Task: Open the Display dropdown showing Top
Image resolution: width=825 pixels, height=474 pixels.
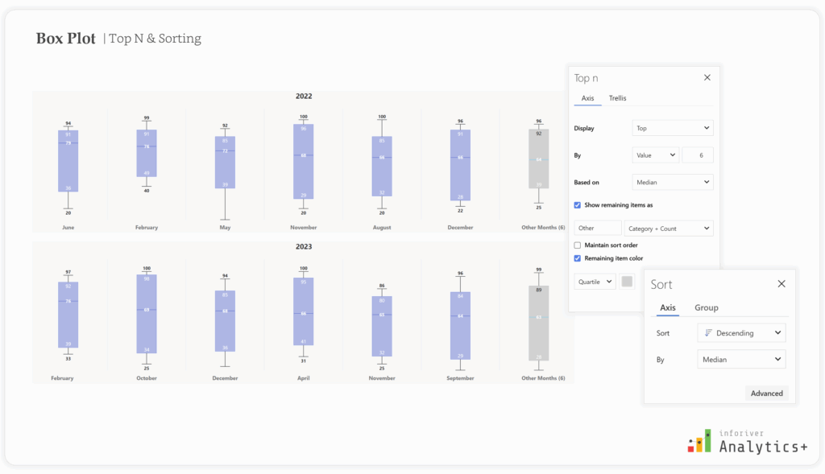Action: pyautogui.click(x=673, y=127)
